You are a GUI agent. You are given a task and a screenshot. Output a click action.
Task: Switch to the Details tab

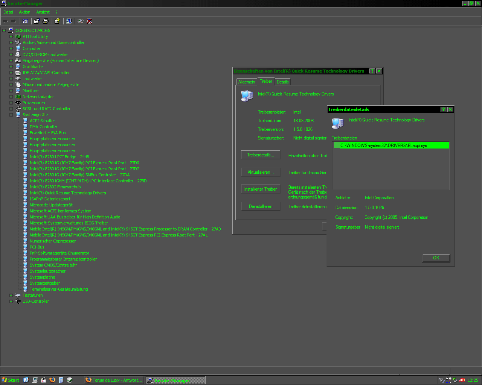tap(282, 82)
